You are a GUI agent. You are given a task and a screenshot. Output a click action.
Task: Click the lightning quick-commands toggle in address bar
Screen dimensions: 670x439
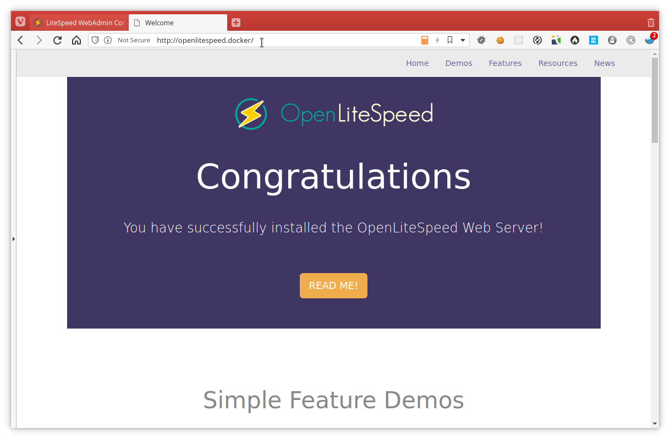[438, 40]
